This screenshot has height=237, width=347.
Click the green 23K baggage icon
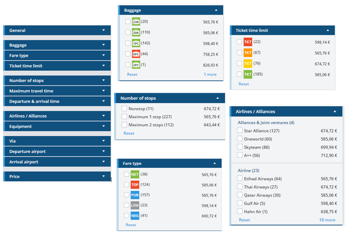(x=136, y=22)
